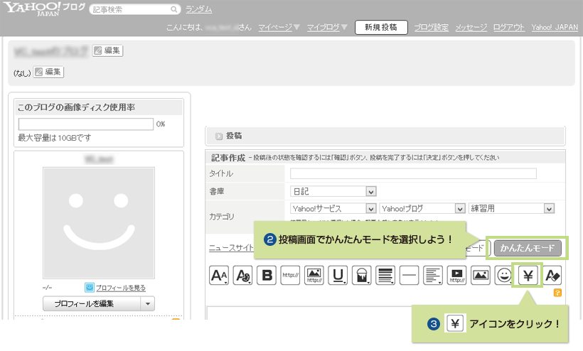Viewport: 583px width, 351px height.
Task: Open the font size tool (AA)
Action: (x=219, y=275)
